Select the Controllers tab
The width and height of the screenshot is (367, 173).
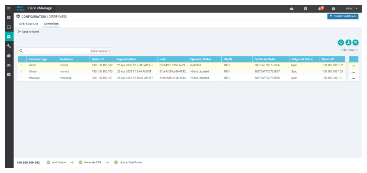pos(51,24)
